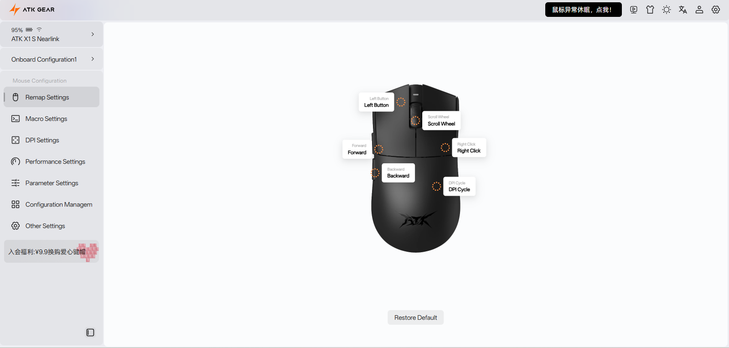
Task: Open Macro Settings in the sidebar
Action: point(52,119)
